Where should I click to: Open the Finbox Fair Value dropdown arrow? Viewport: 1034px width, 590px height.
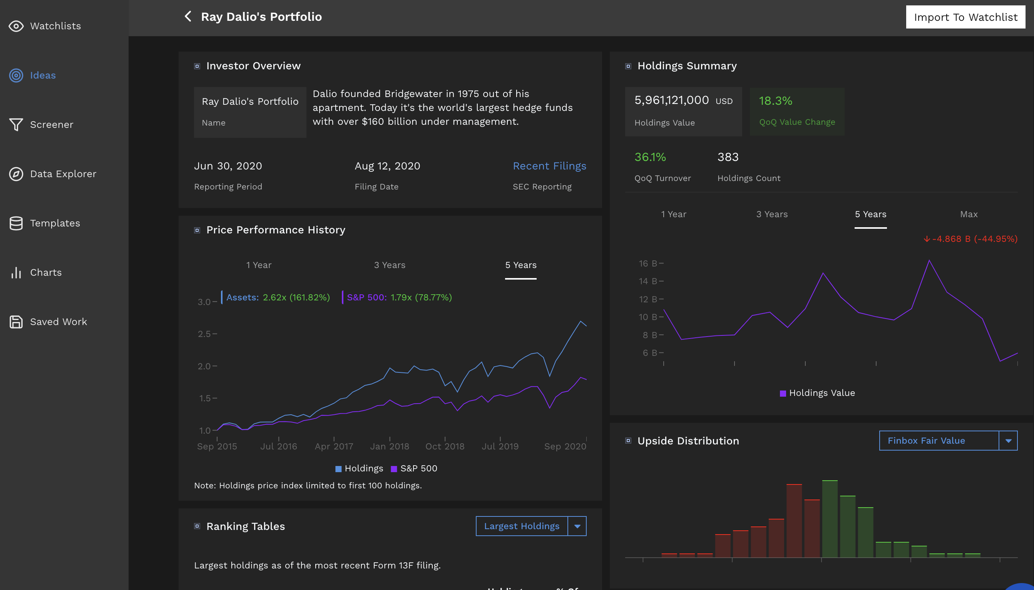coord(1008,441)
